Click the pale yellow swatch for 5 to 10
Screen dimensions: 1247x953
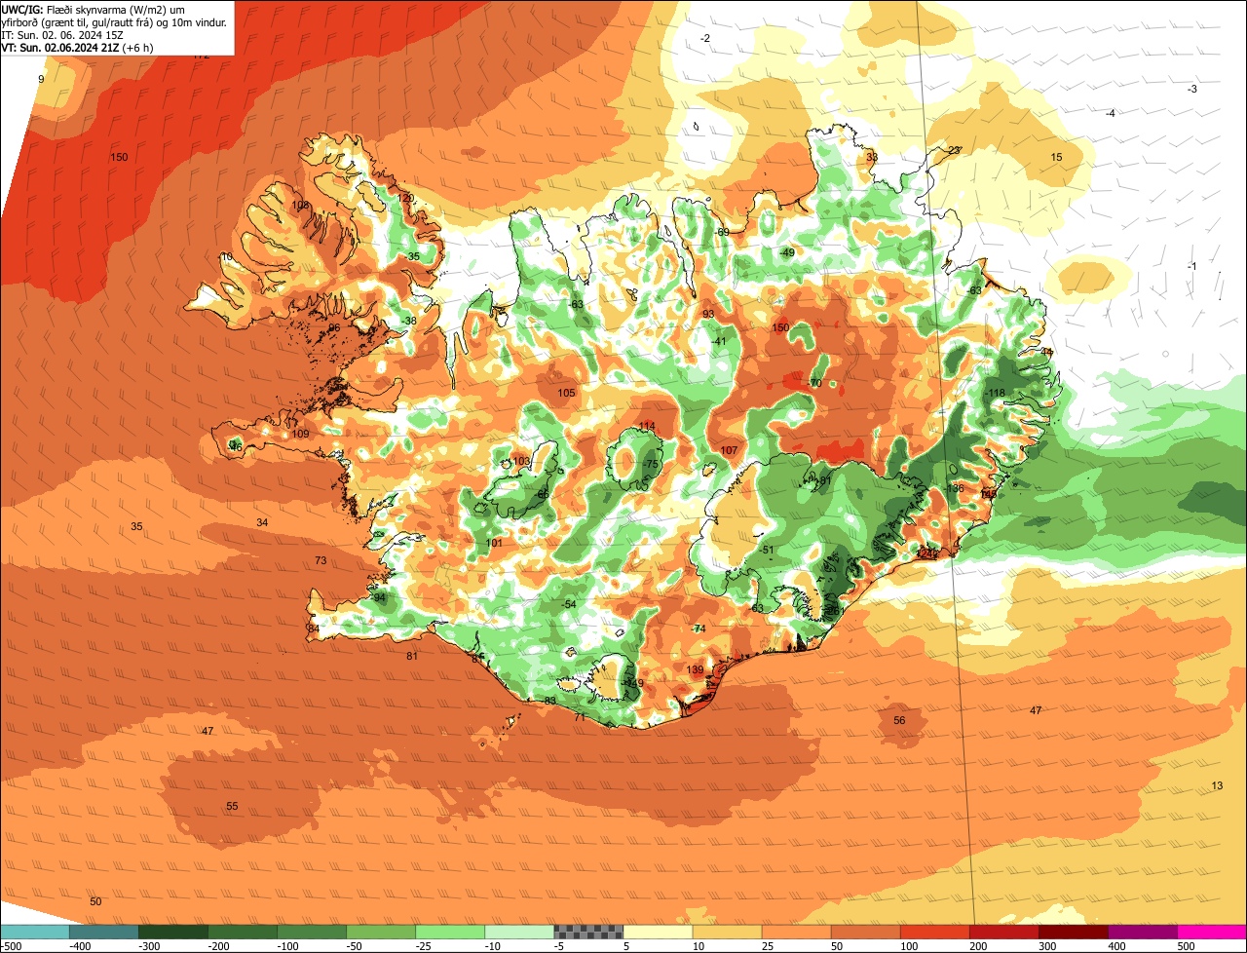658,932
